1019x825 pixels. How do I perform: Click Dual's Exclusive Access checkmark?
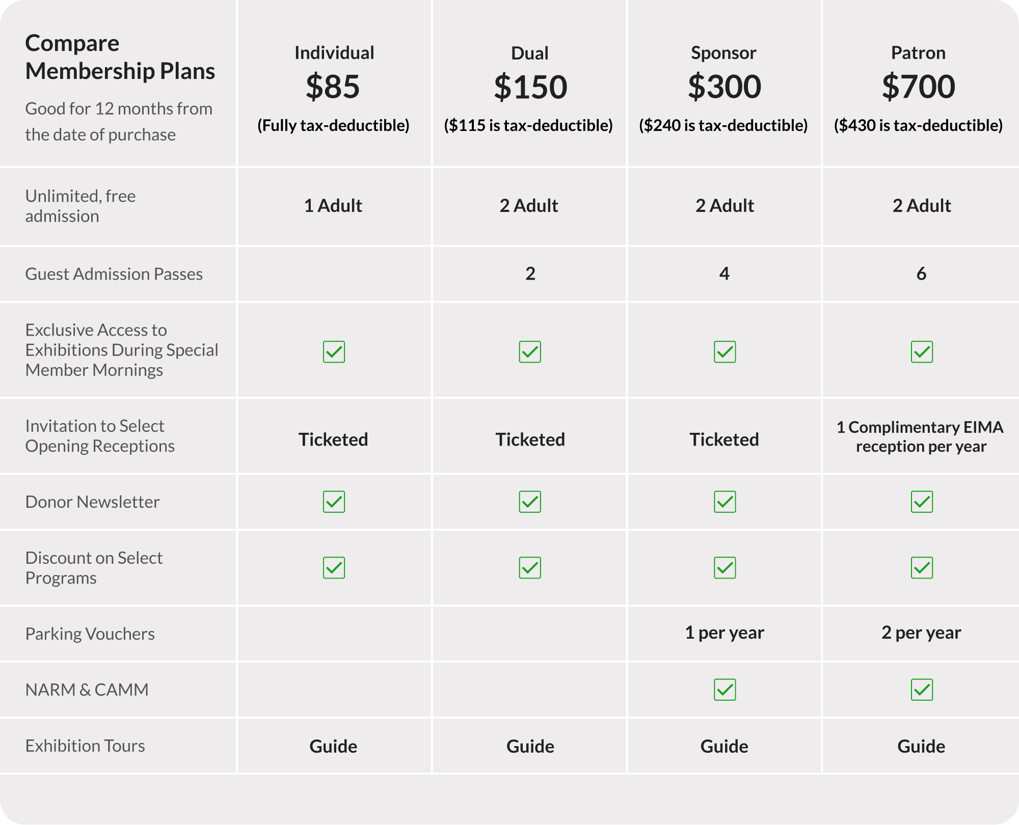coord(530,352)
